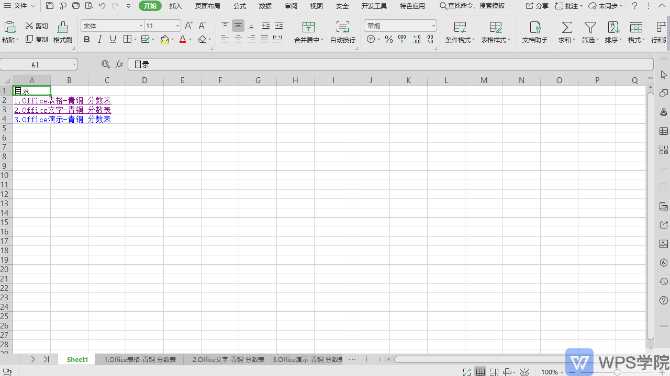This screenshot has height=376, width=670.
Task: Follow the link 3.Office演示-青铜 分数表 in A4
Action: tap(62, 119)
